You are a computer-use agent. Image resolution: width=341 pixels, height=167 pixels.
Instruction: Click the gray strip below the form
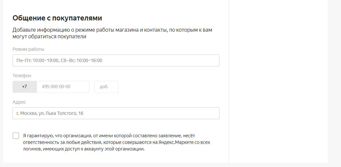coord(165,165)
